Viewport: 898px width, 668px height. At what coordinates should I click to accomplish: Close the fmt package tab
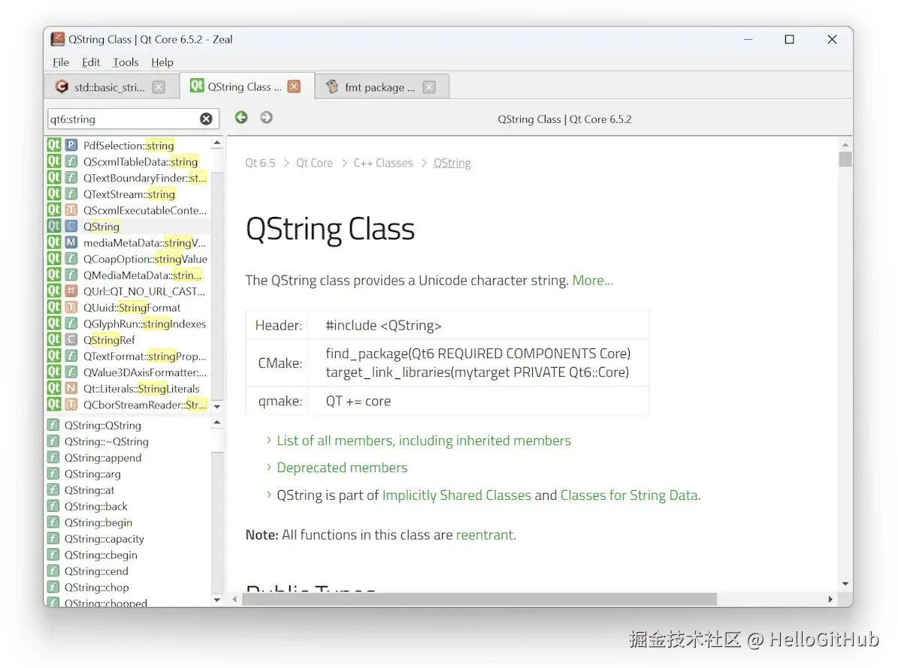(429, 87)
